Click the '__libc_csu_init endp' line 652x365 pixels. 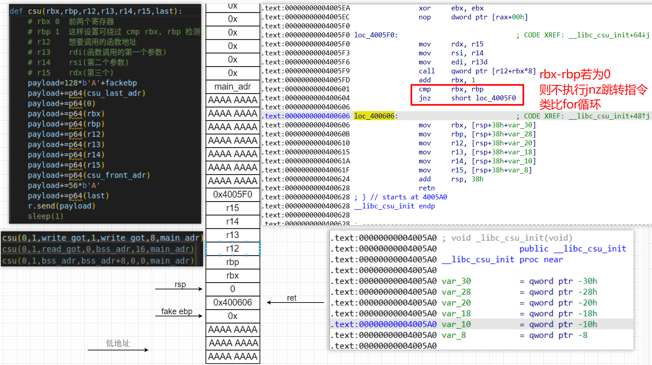pyautogui.click(x=394, y=206)
